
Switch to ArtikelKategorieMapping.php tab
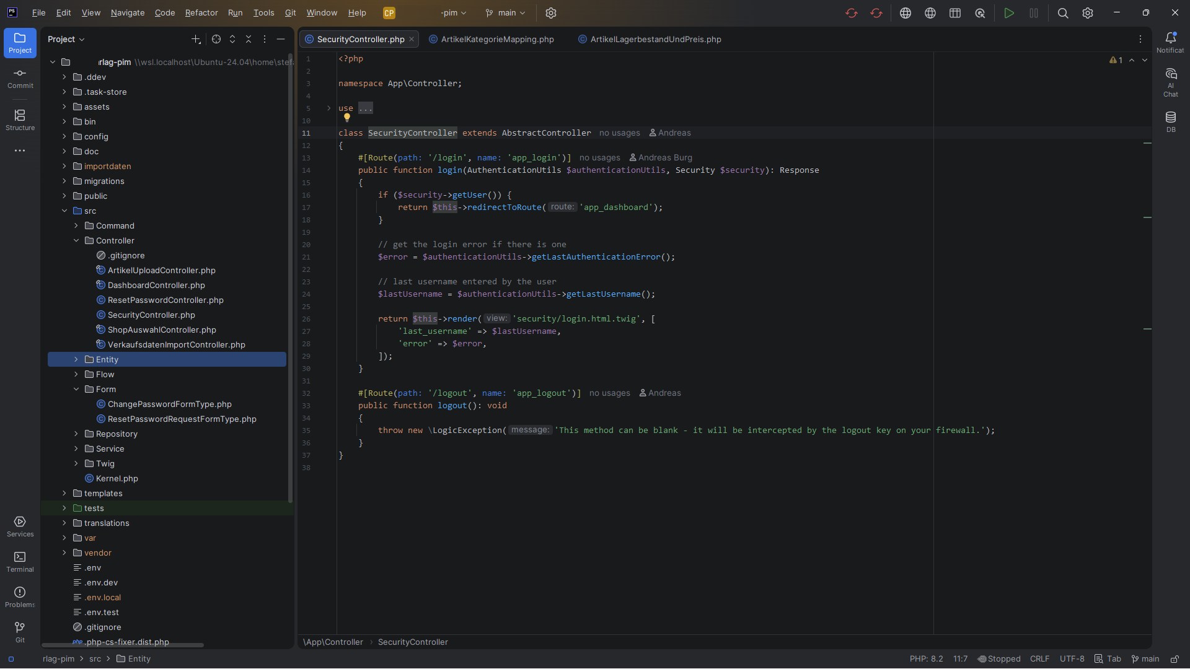pos(491,39)
